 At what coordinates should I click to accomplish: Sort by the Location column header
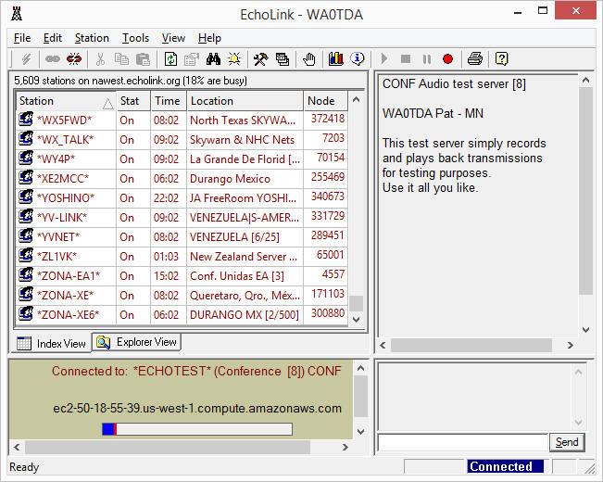pos(245,101)
